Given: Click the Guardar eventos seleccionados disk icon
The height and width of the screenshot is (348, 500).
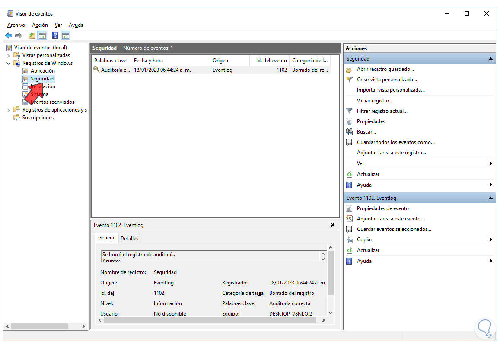Looking at the screenshot, I should 349,229.
